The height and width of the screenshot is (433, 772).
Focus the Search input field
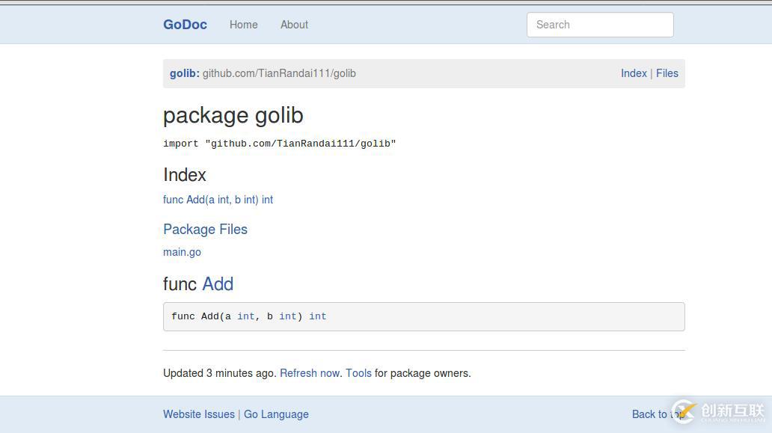[x=600, y=25]
